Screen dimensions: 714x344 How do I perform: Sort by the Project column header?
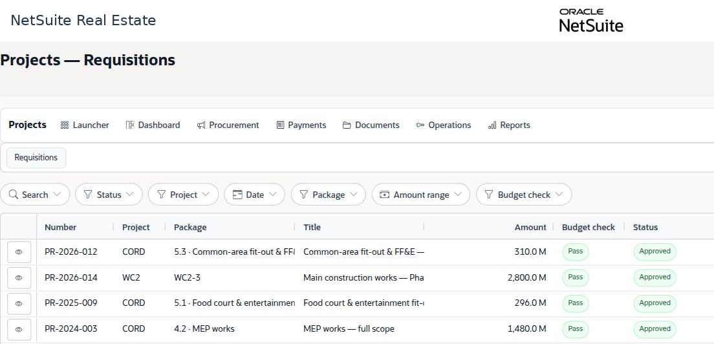point(136,227)
